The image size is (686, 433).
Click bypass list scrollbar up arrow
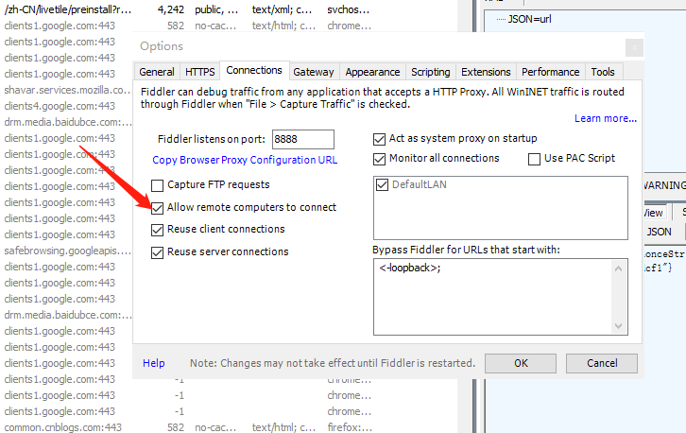coord(619,268)
